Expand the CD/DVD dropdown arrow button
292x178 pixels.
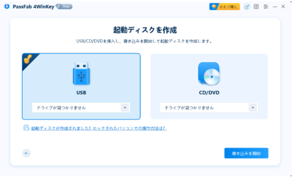pos(253,108)
